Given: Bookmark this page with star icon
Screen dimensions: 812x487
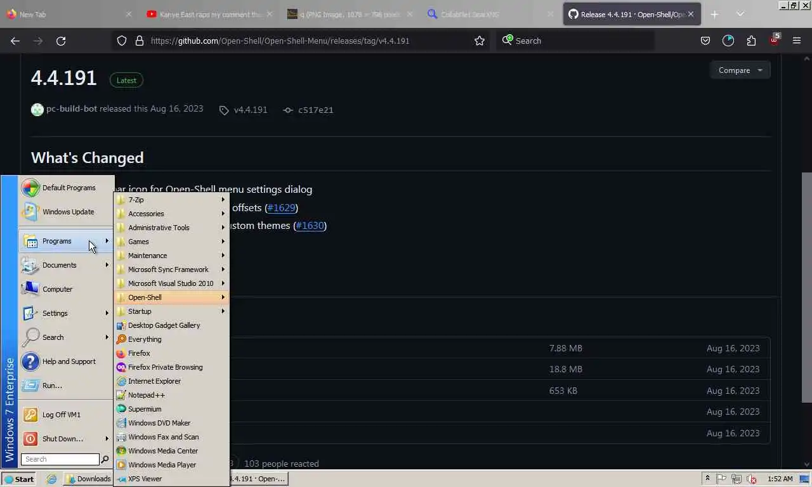Looking at the screenshot, I should click(x=480, y=41).
